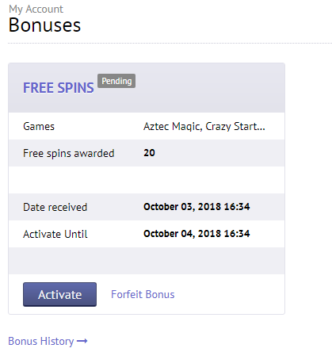Image resolution: width=332 pixels, height=352 pixels.
Task: Click the Activate button
Action: tap(59, 294)
